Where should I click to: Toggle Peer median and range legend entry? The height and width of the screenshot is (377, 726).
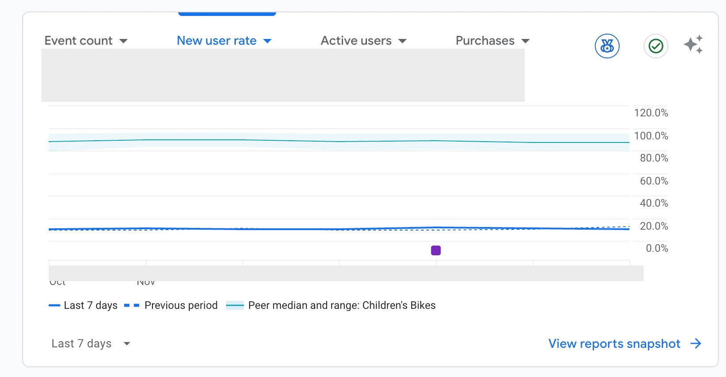pyautogui.click(x=331, y=305)
